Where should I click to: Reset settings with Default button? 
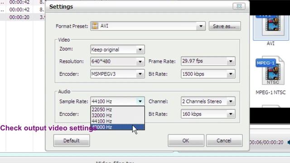[x=72, y=141]
